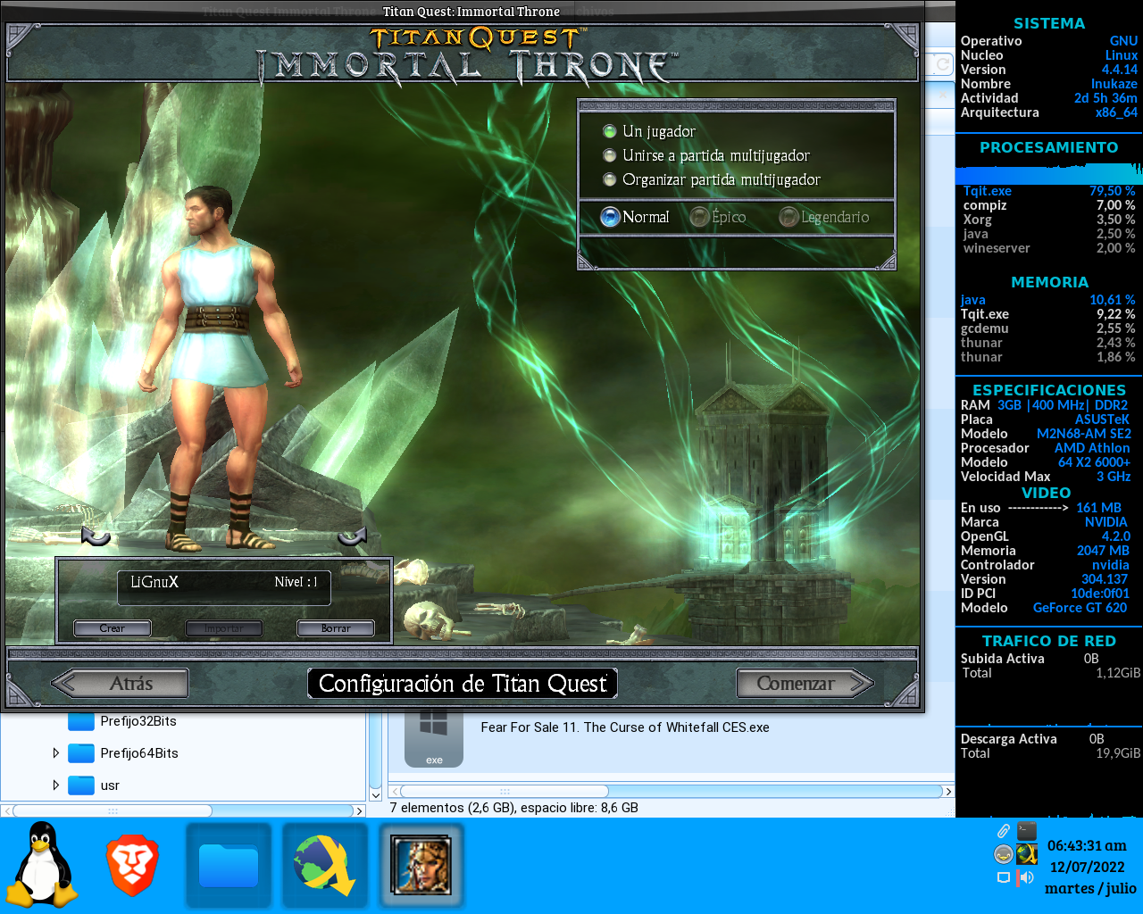Click the Prefijo32Bits folder label
The height and width of the screenshot is (914, 1143).
[138, 721]
